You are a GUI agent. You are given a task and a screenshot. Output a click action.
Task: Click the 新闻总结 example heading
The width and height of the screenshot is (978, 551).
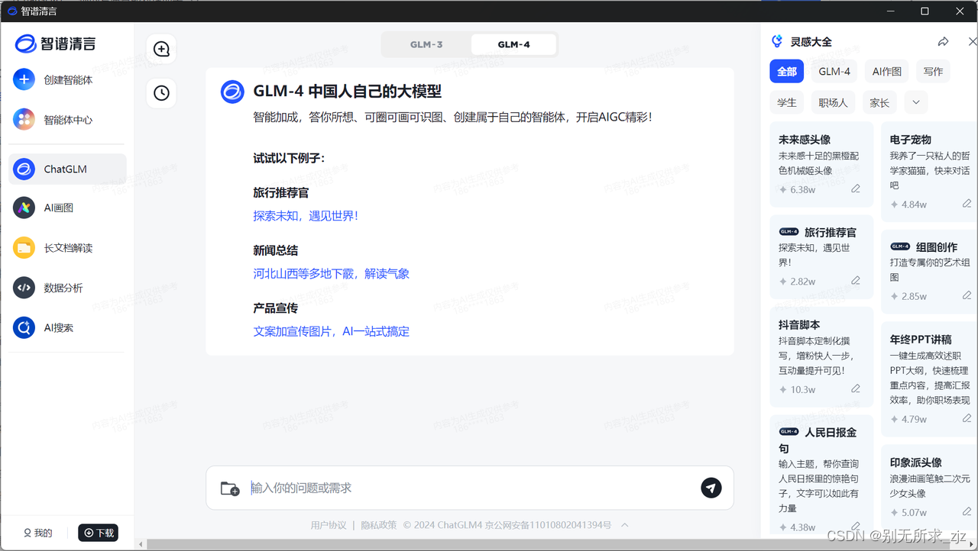coord(276,250)
